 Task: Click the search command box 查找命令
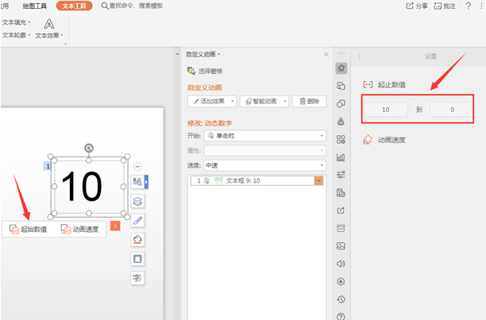132,6
